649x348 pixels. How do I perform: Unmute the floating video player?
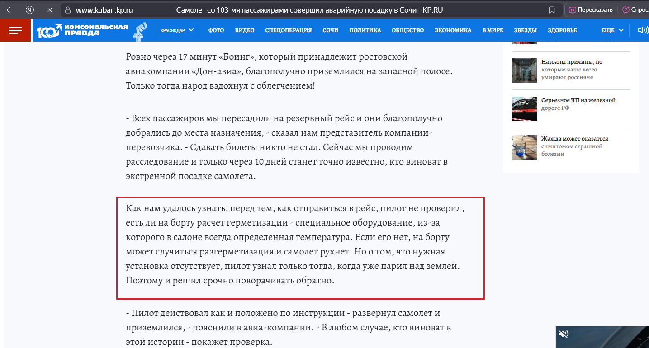tap(564, 334)
